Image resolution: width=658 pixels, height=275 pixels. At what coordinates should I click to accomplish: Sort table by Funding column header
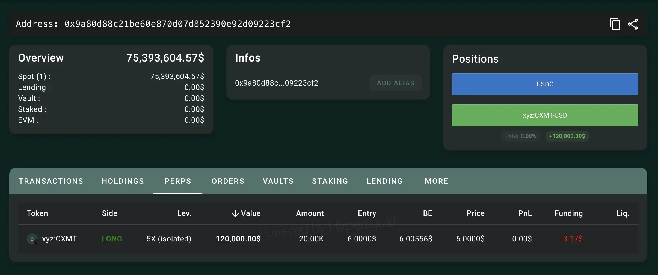click(x=568, y=213)
